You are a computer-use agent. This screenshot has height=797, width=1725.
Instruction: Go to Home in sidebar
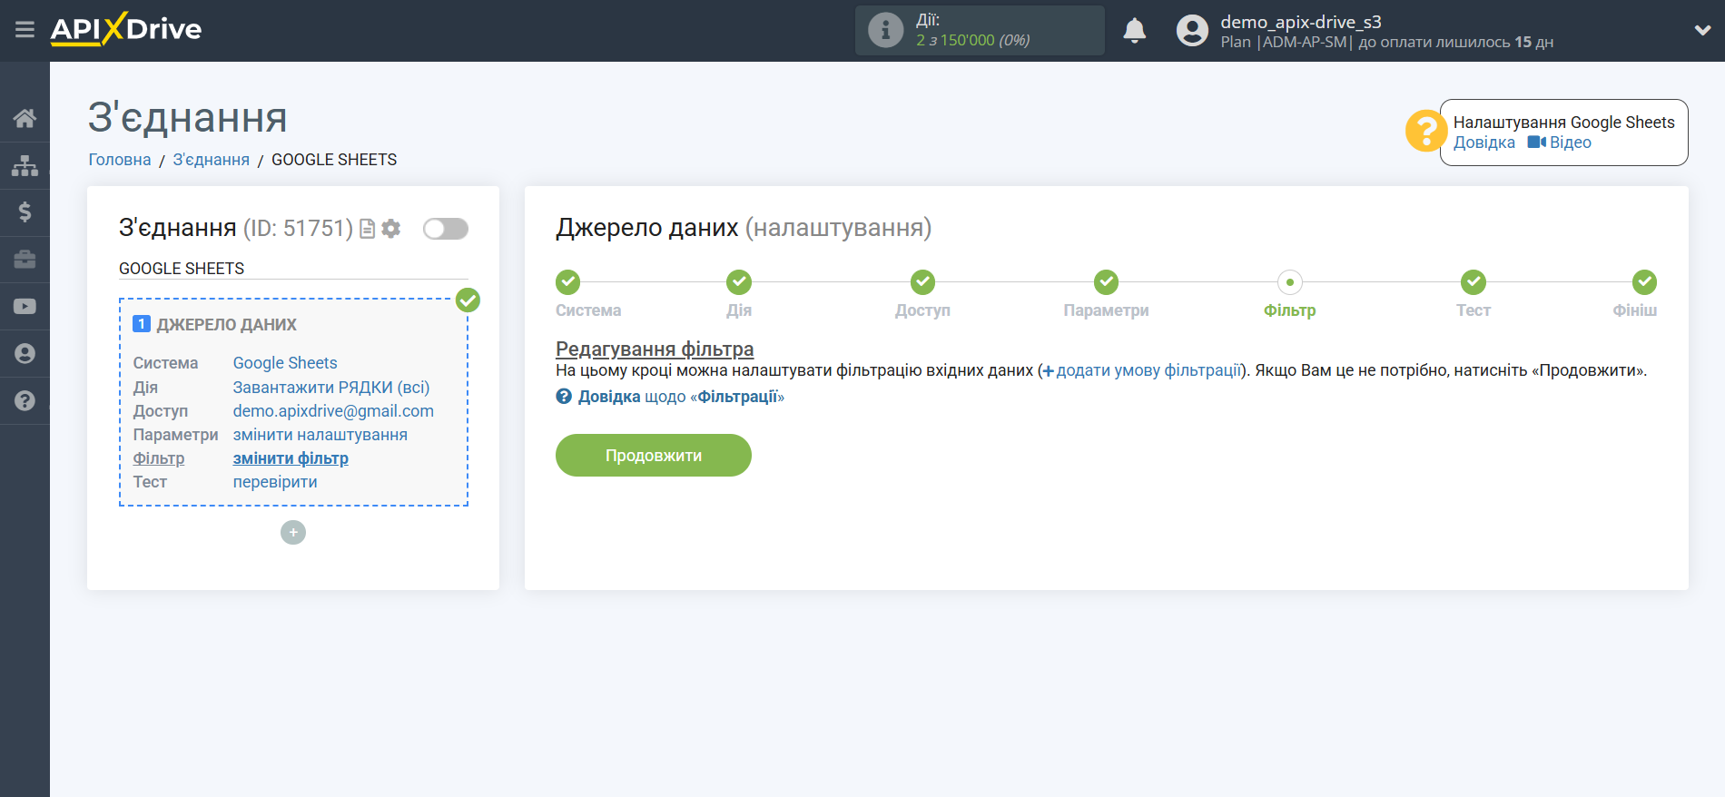point(25,118)
